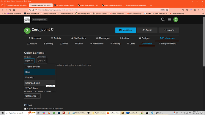Expand more browser toolbar tools chevron

click(198, 10)
